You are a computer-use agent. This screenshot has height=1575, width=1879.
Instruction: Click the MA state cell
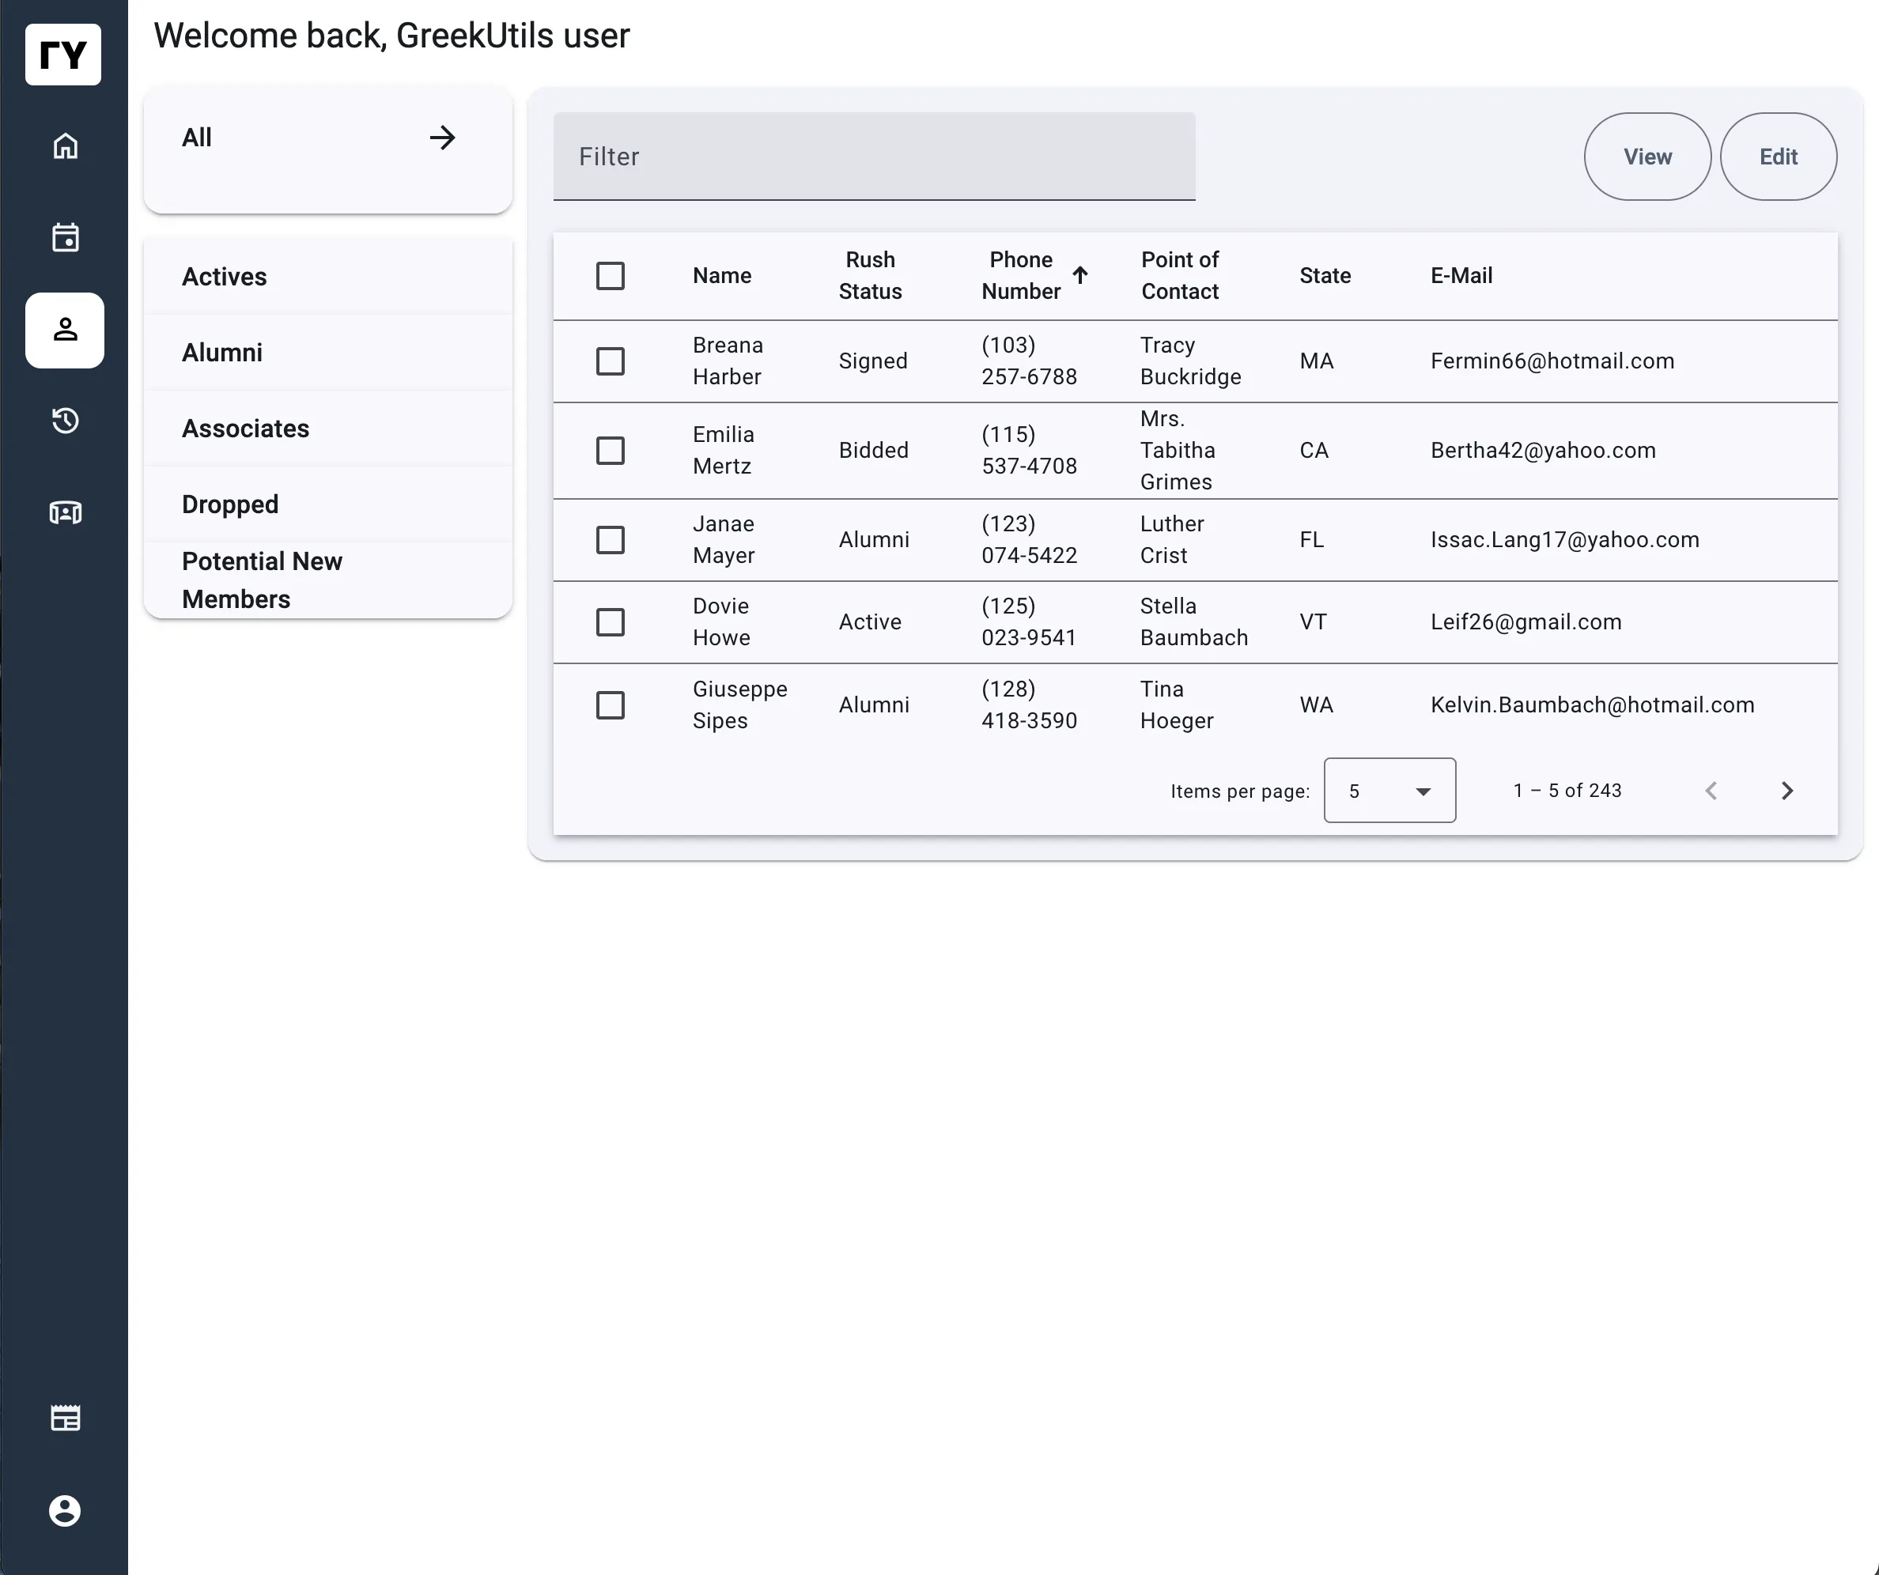[x=1316, y=361]
